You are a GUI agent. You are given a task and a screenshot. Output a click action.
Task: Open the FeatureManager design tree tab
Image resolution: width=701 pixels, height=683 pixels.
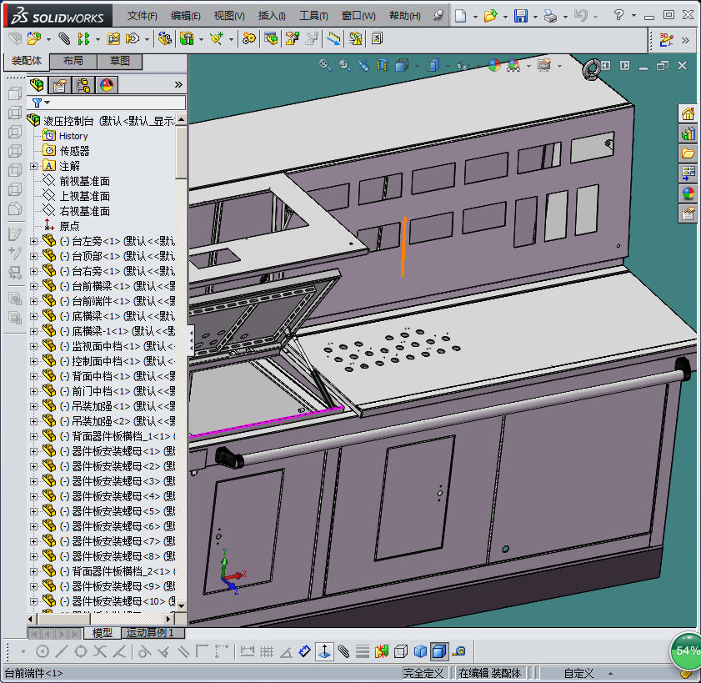tap(38, 85)
